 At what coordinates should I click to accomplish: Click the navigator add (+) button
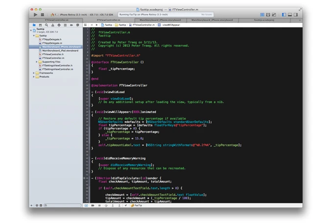tap(31, 205)
